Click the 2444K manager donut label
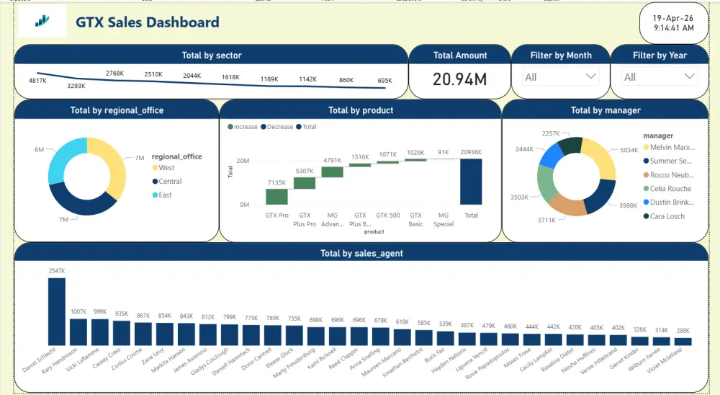The height and width of the screenshot is (395, 720). [524, 149]
